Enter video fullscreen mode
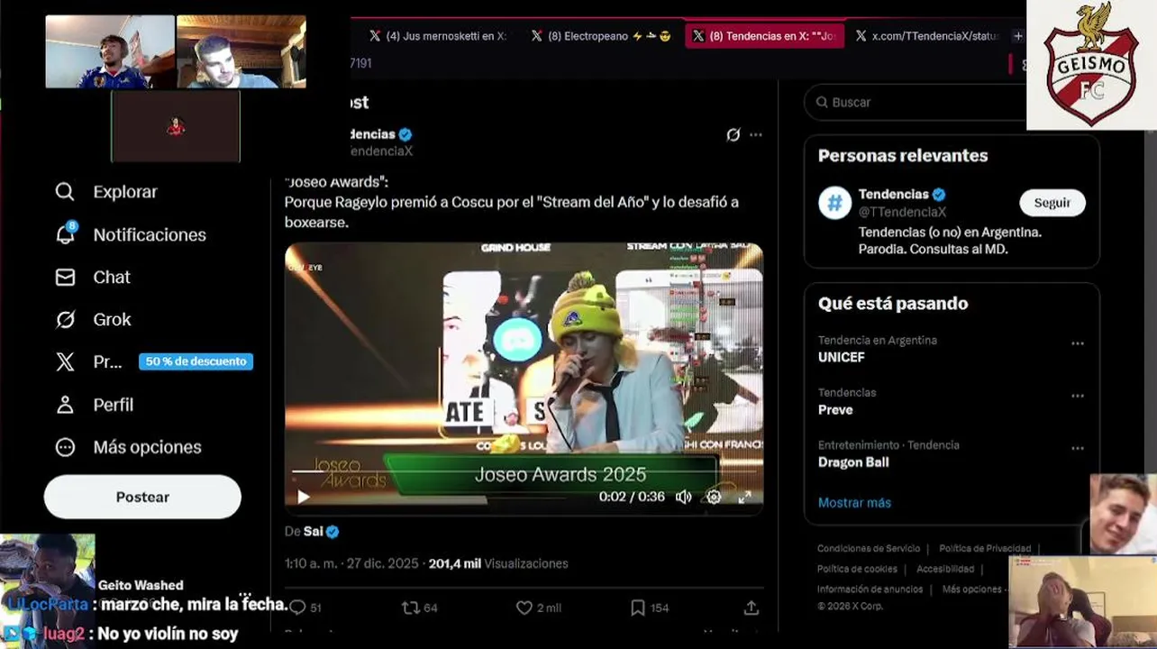This screenshot has height=649, width=1157. [x=744, y=497]
